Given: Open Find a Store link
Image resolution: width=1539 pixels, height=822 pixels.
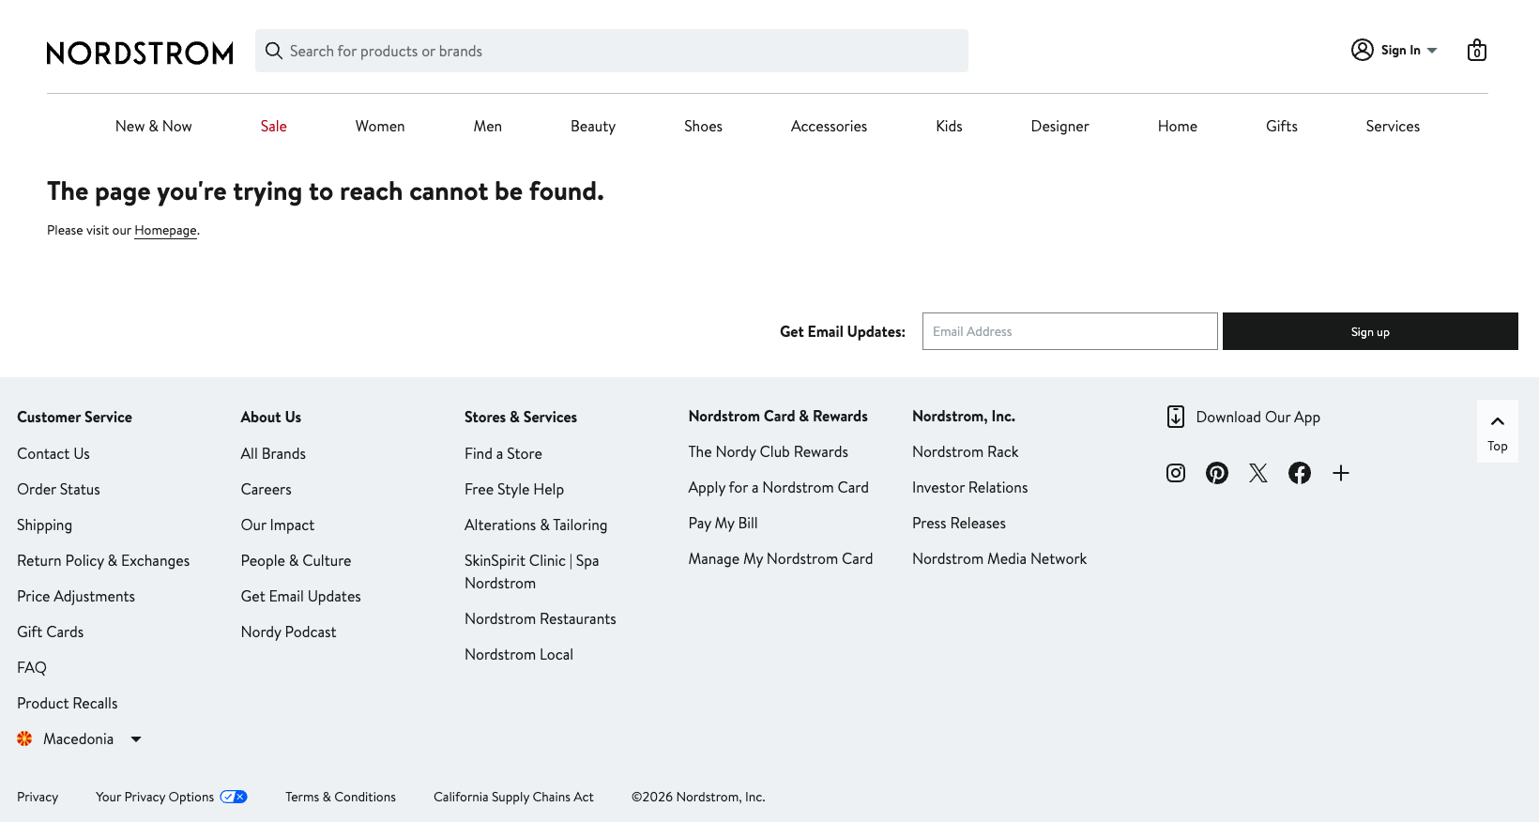Looking at the screenshot, I should point(503,453).
